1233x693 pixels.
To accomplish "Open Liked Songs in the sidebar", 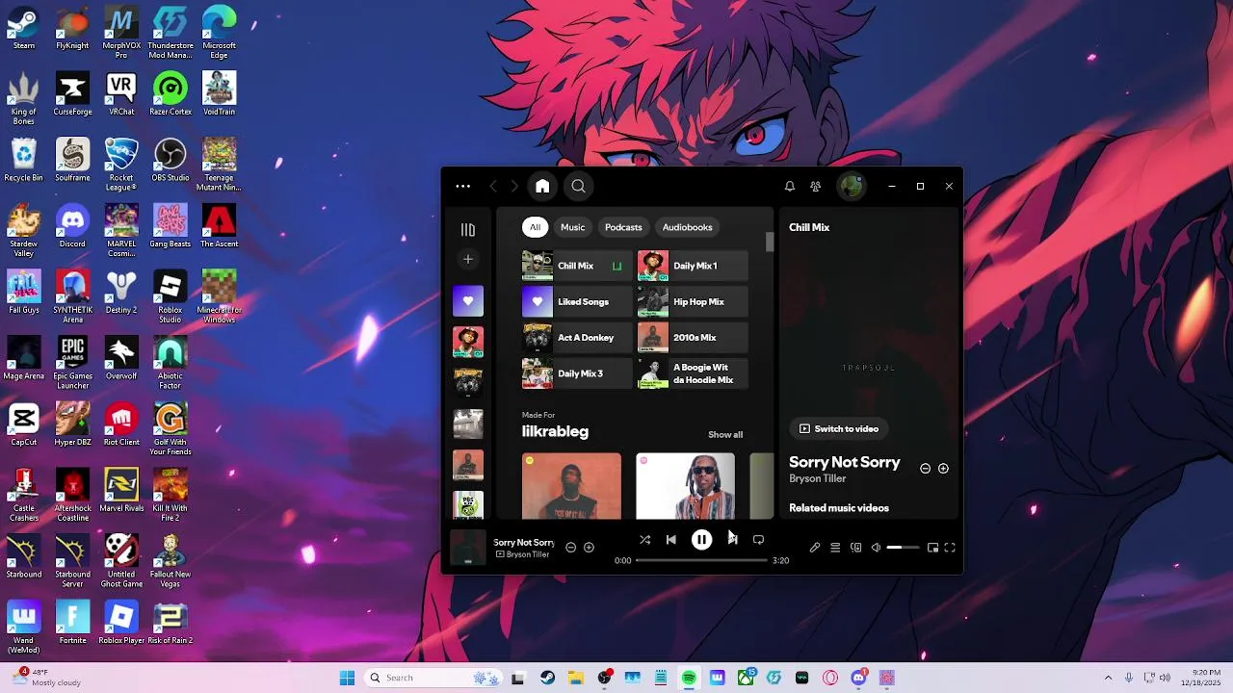I will coord(468,301).
